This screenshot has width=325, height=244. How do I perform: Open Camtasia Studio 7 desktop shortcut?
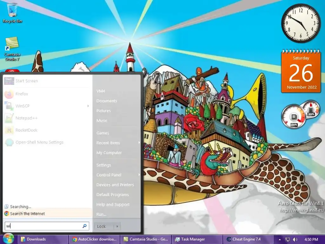(12, 49)
